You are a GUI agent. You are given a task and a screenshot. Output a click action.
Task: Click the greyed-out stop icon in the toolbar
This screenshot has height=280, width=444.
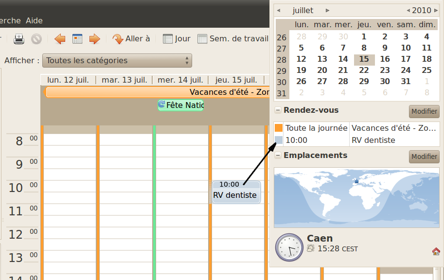click(36, 39)
